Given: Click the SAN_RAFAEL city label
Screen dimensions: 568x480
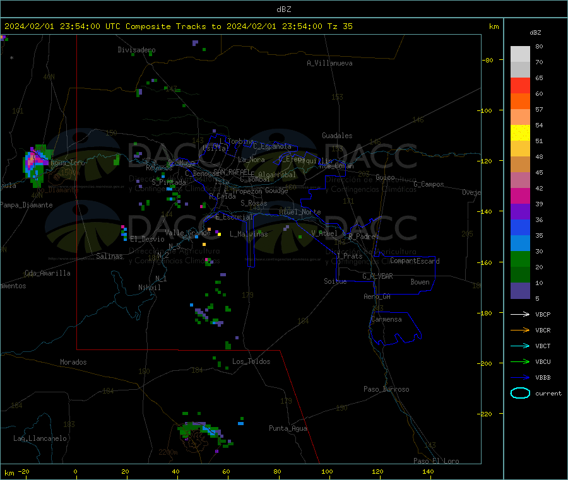Looking at the screenshot, I should point(232,172).
